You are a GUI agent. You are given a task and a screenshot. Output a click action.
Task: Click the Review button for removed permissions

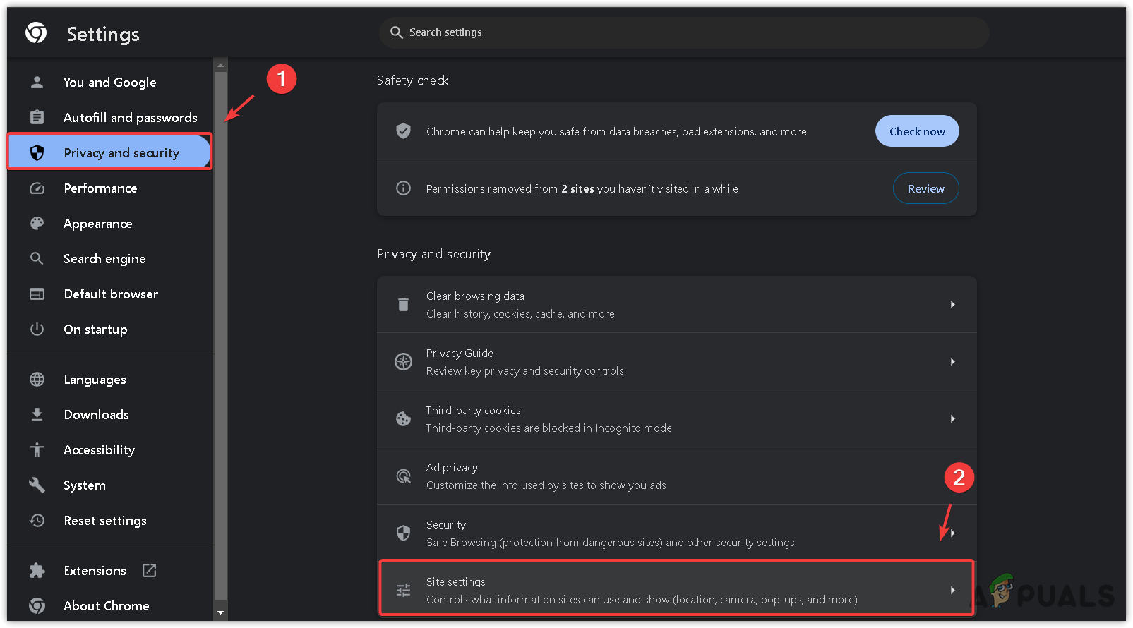[x=925, y=188]
